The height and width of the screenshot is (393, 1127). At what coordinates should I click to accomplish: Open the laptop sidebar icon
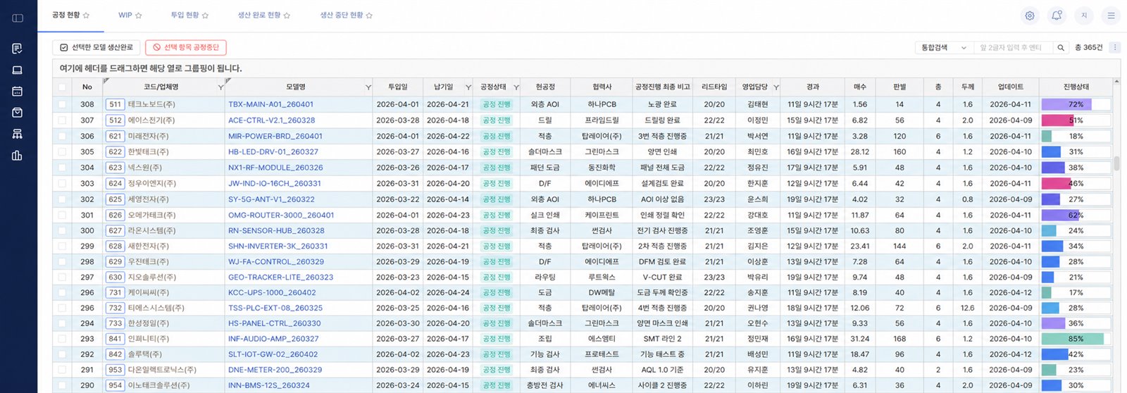[18, 70]
